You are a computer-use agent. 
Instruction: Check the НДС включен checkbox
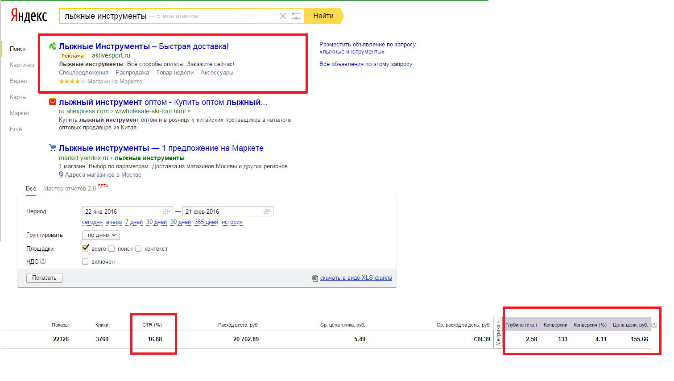[85, 261]
